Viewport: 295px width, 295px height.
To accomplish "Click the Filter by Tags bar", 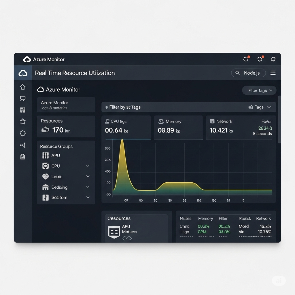I will (189, 107).
